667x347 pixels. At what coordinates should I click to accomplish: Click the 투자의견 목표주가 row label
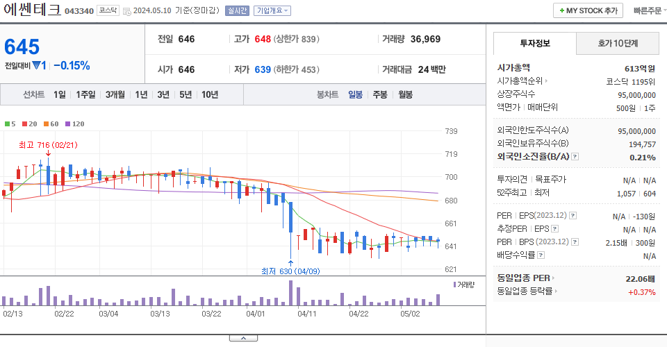[532, 180]
